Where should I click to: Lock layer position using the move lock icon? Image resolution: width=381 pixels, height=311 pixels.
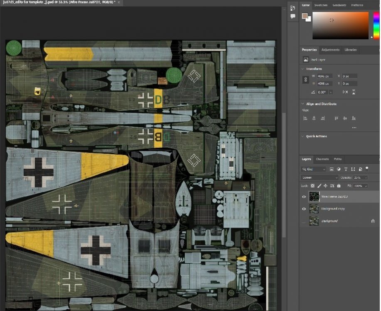(x=326, y=186)
